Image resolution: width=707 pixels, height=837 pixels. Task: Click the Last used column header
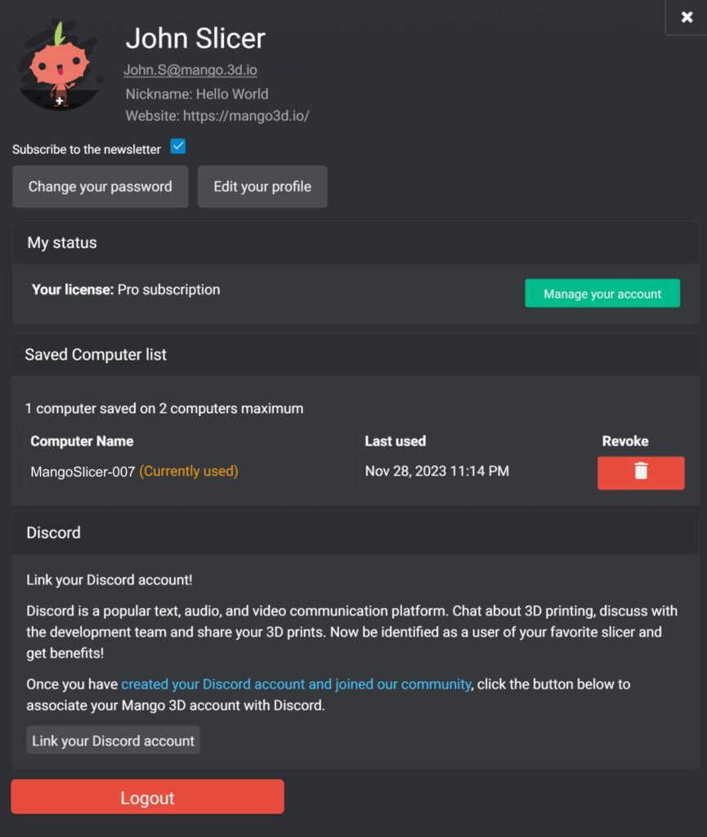coord(395,441)
